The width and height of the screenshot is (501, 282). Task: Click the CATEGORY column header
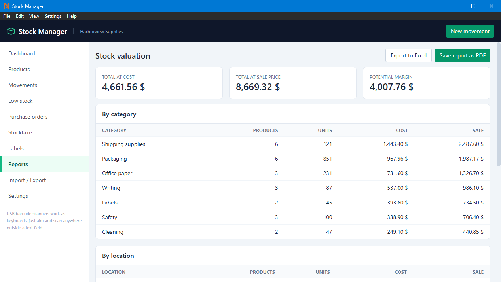pos(114,130)
